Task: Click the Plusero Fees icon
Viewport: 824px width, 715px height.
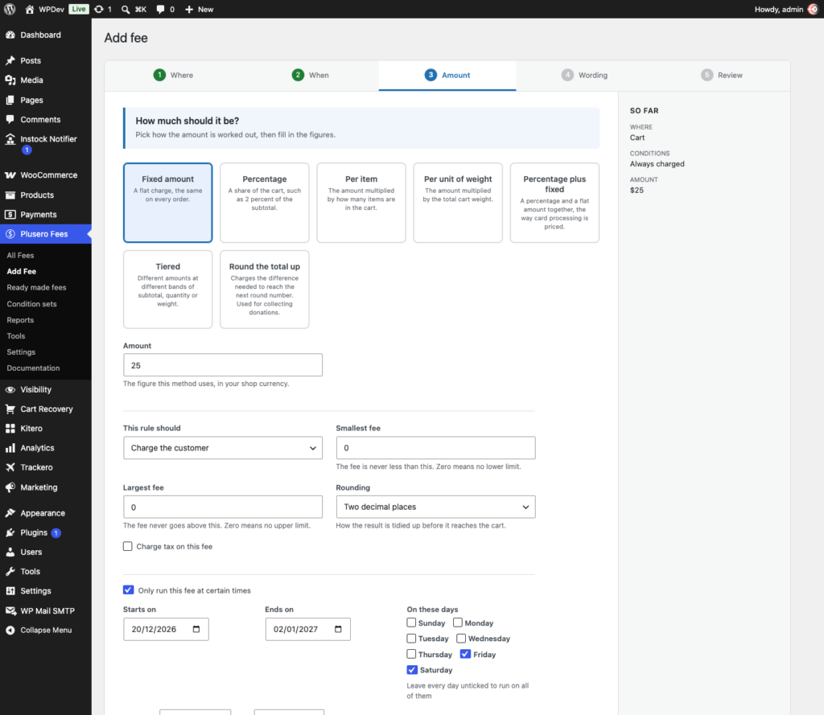Action: click(10, 234)
